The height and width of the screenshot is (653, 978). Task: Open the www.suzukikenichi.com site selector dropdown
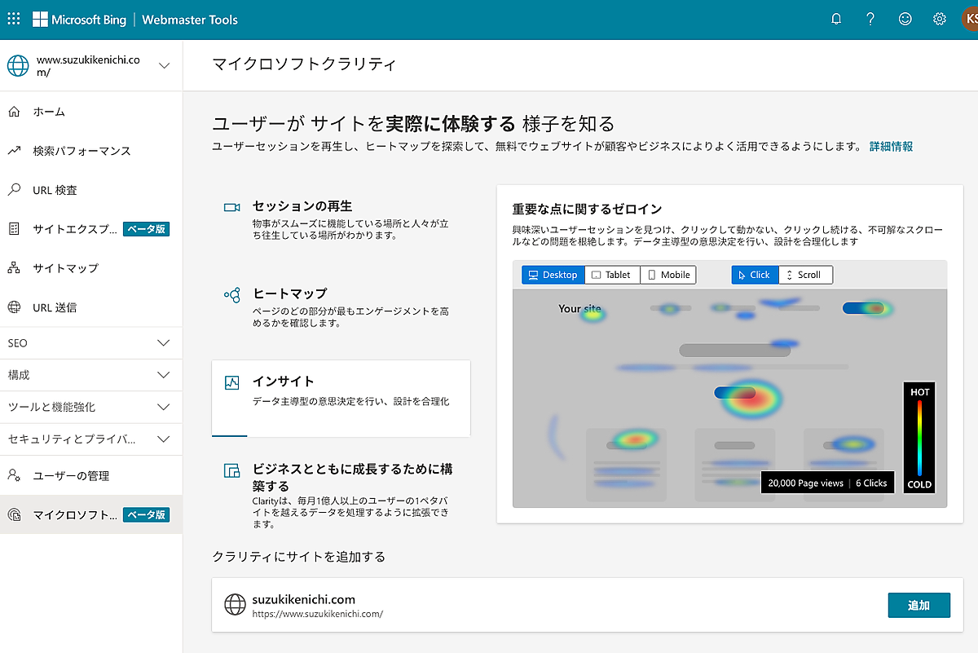click(164, 66)
